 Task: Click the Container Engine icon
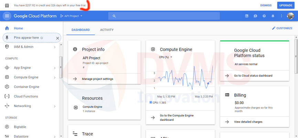pyautogui.click(x=7, y=87)
